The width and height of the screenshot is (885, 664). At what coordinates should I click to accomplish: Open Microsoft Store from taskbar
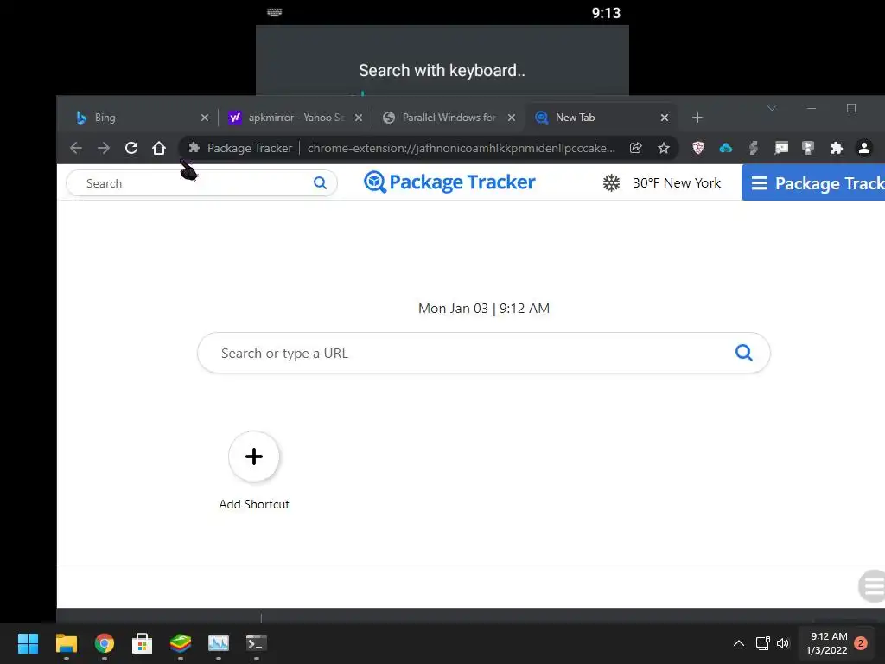pos(143,643)
